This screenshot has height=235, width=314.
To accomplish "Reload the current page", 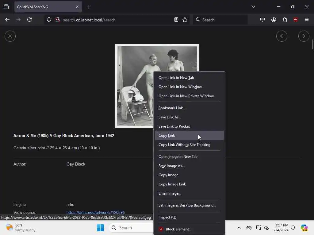I will (29, 20).
